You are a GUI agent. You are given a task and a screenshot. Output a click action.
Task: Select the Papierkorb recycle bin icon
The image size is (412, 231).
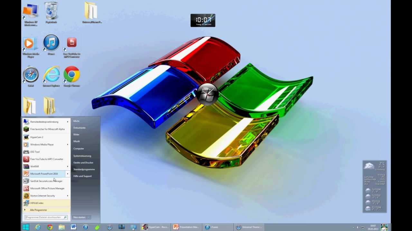click(51, 13)
